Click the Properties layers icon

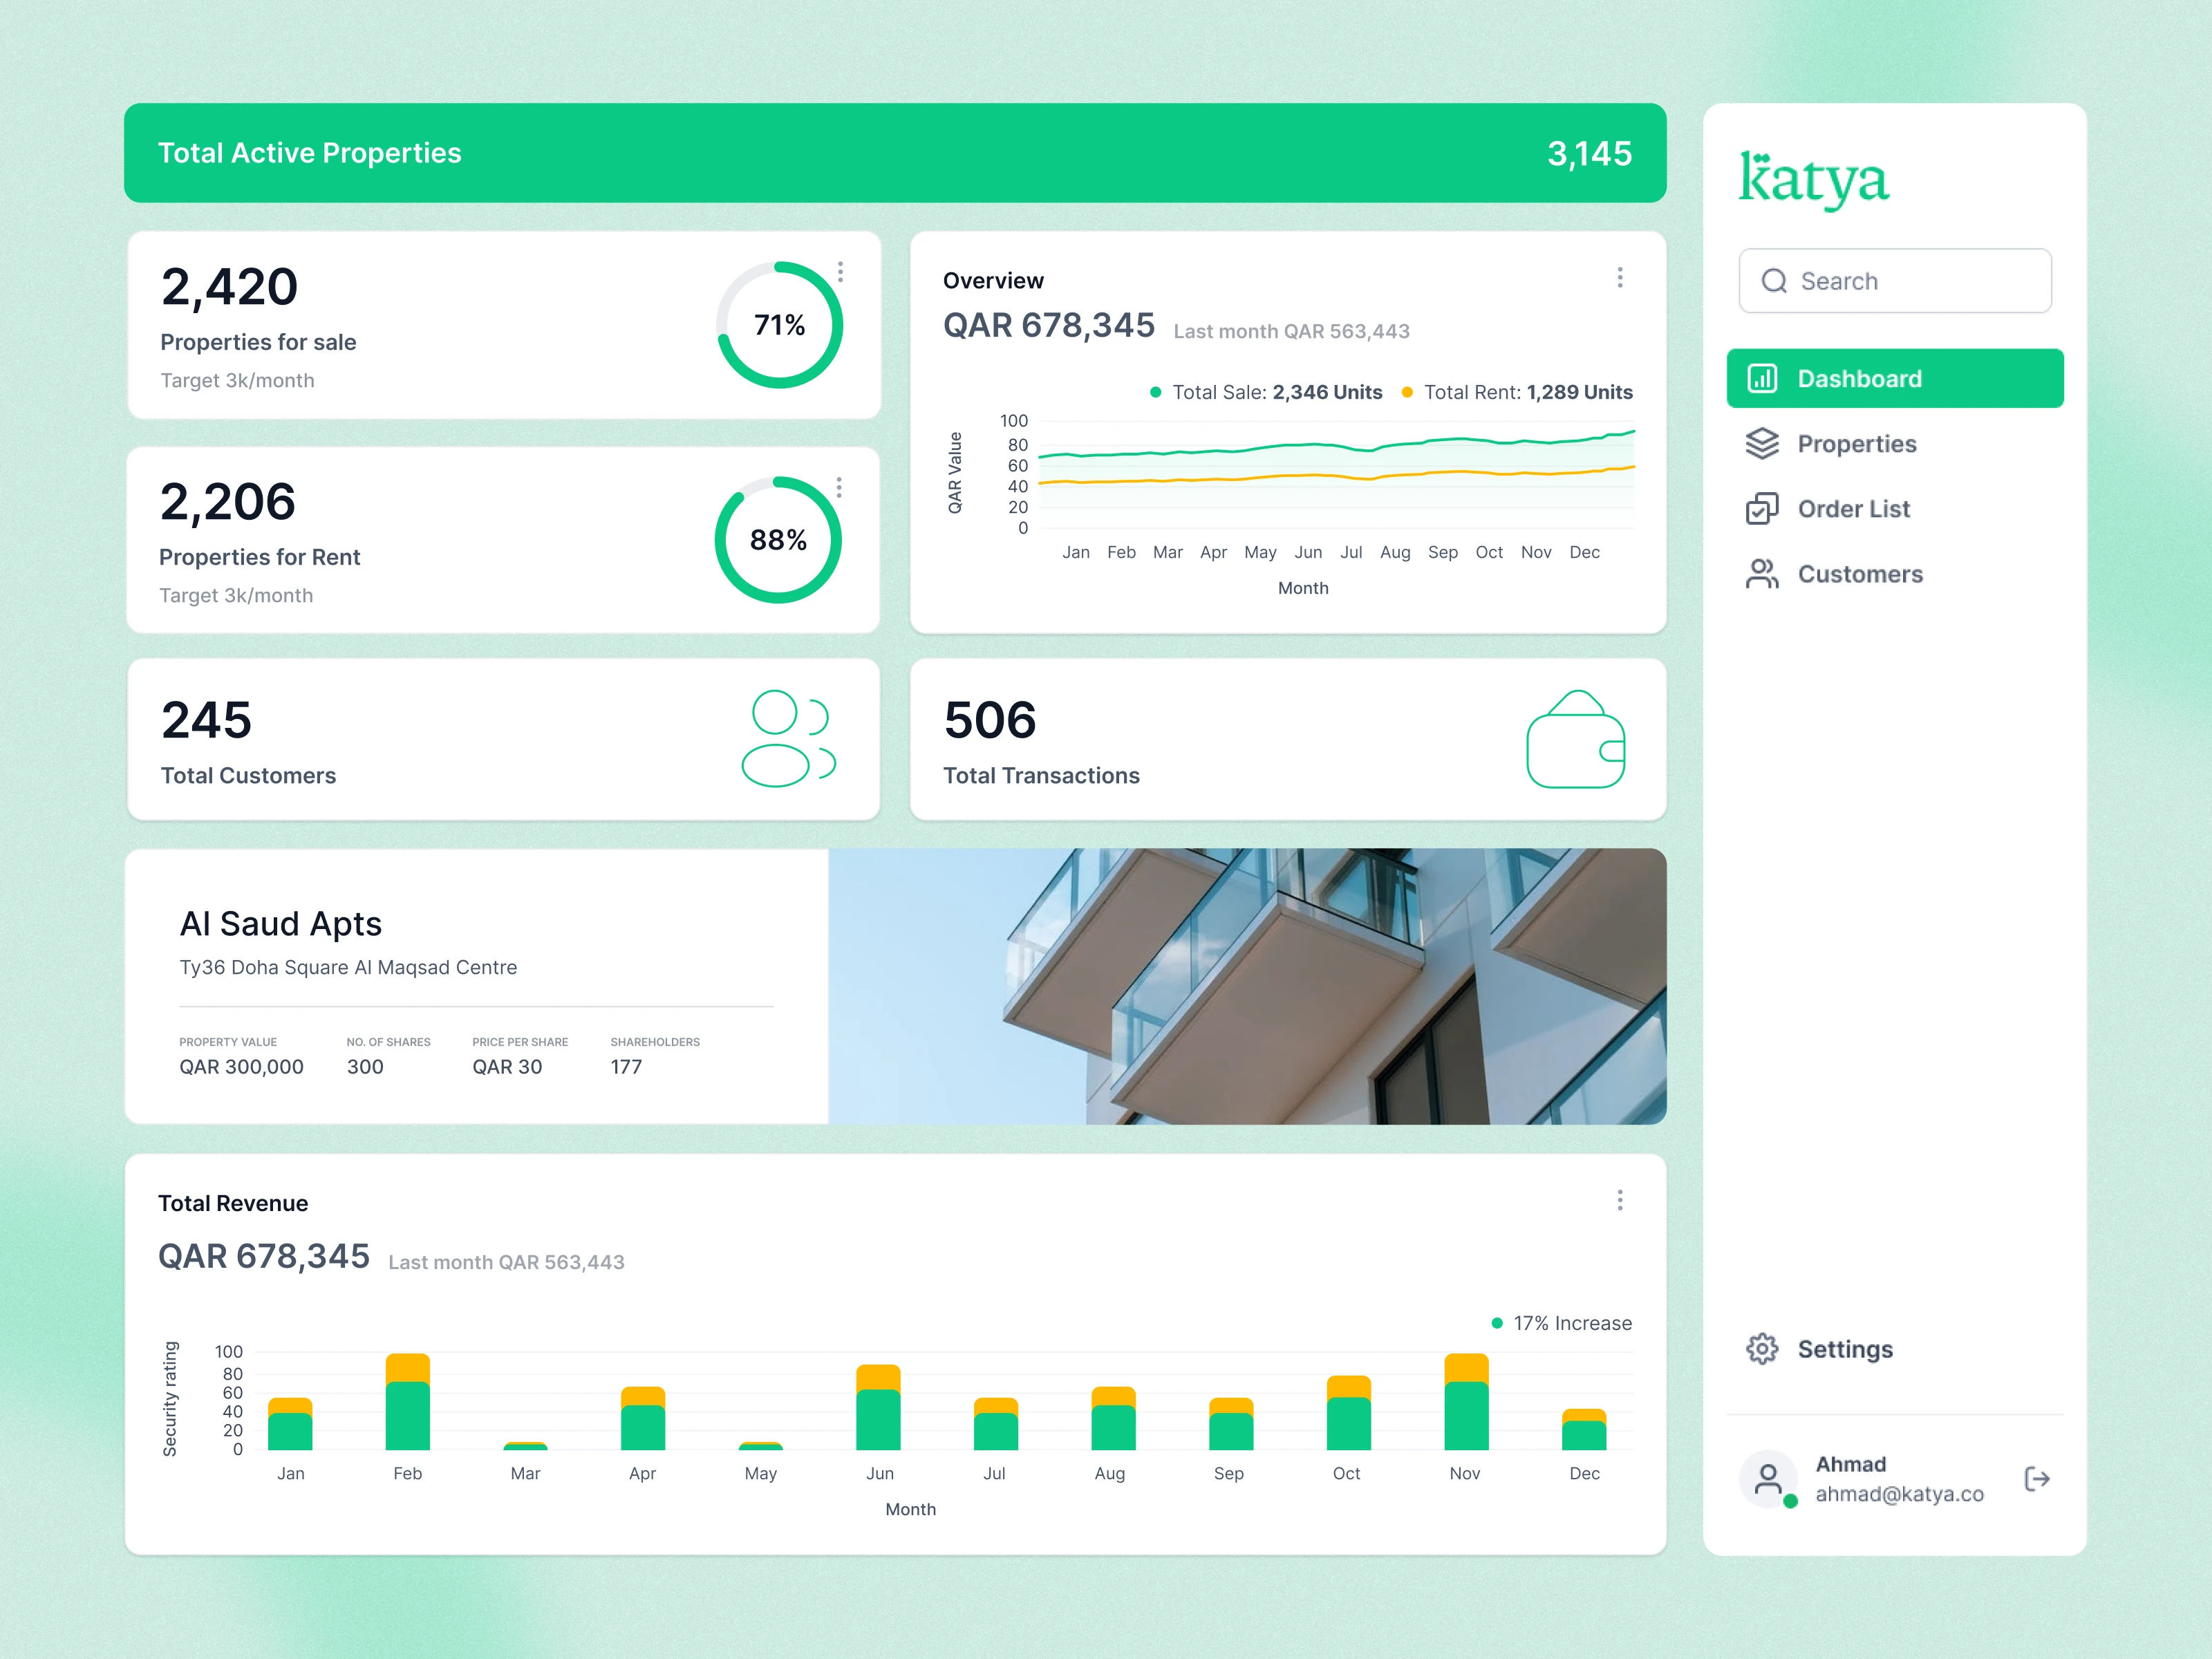1762,443
